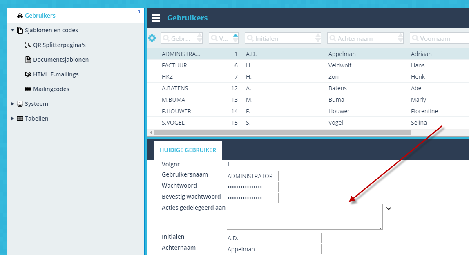The image size is (469, 255).
Task: Click the Wachtwoord password field
Action: (252, 187)
